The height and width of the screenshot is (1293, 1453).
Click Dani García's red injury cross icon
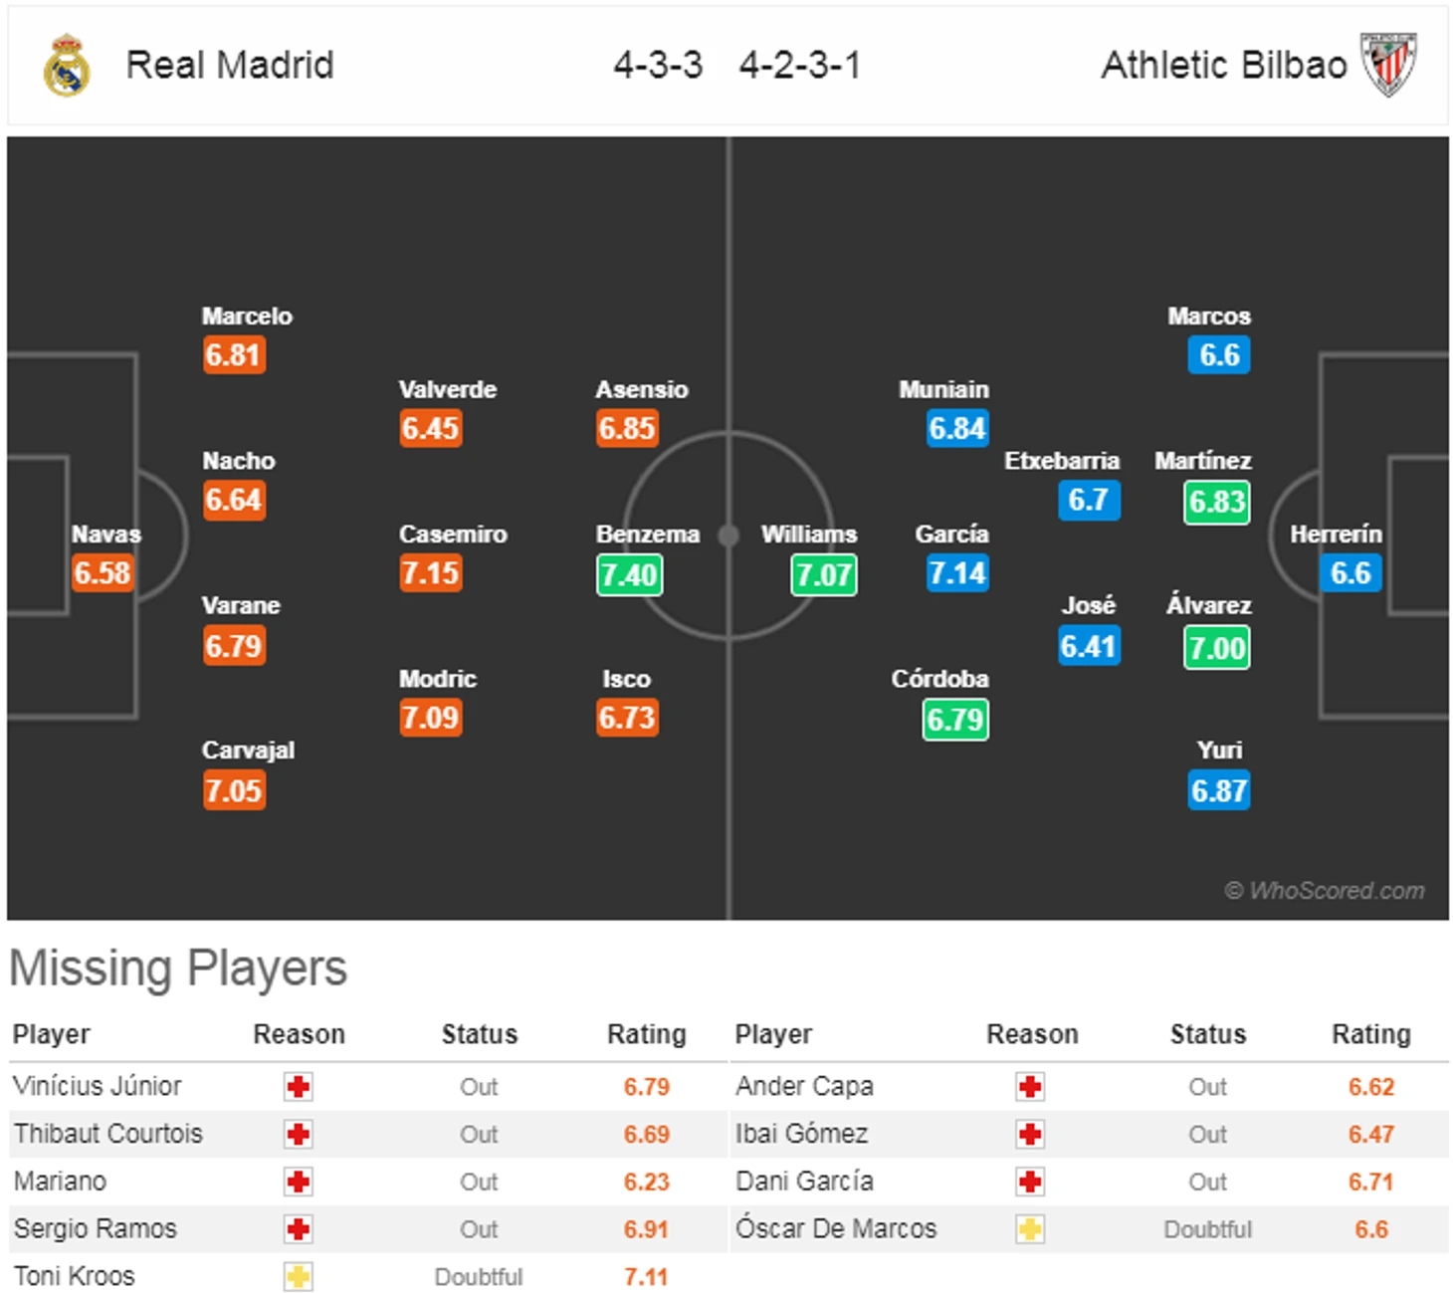point(1030,1182)
